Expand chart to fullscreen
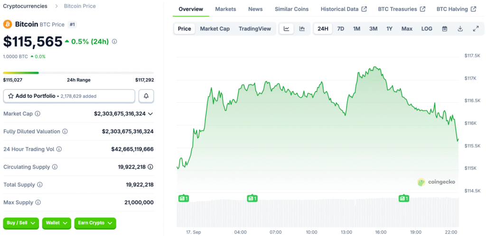486x236 pixels. (476, 29)
